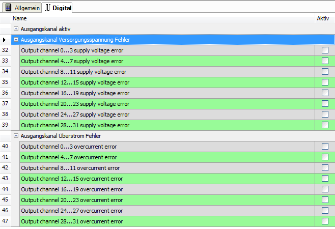This screenshot has width=335, height=229.
Task: Click row number 39 header
Action: 5,125
